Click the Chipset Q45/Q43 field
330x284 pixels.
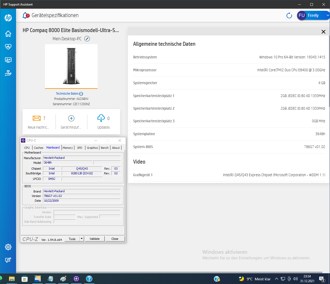[82, 169]
